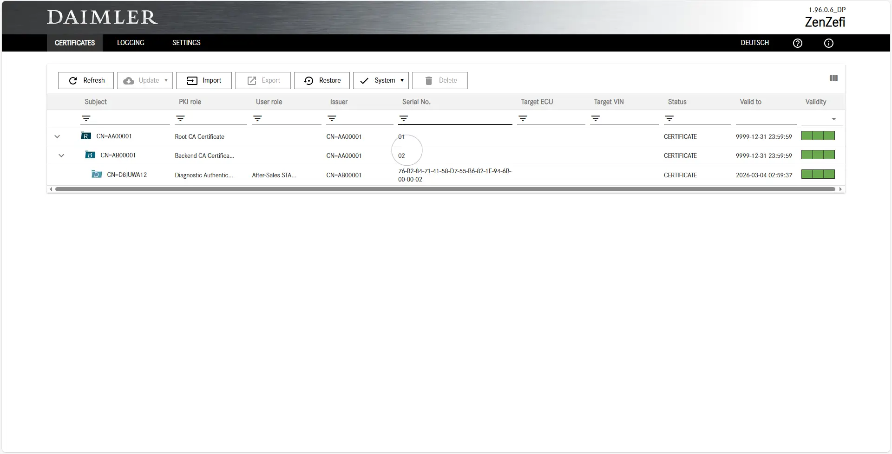Switch to the Settings tab

pos(186,43)
